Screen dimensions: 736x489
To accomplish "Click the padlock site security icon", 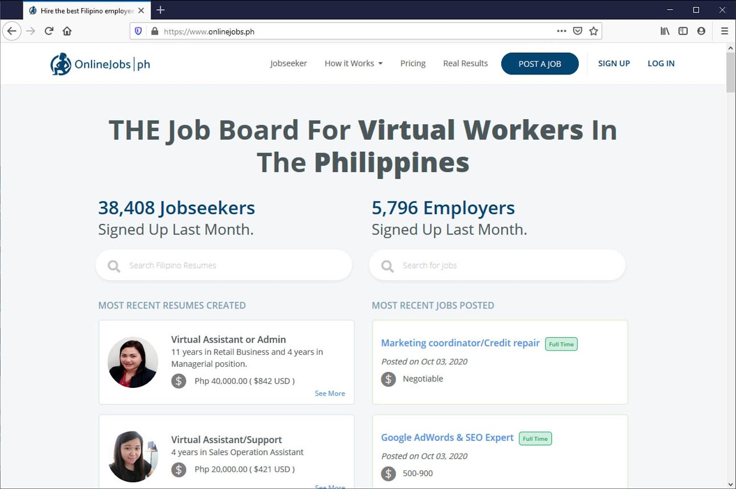I will point(155,31).
